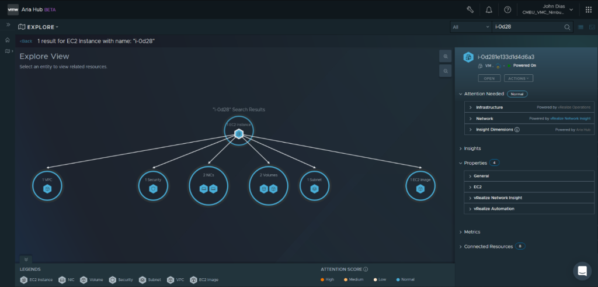Expand vRealize Network Insight properties row
The width and height of the screenshot is (598, 287).
(x=529, y=198)
